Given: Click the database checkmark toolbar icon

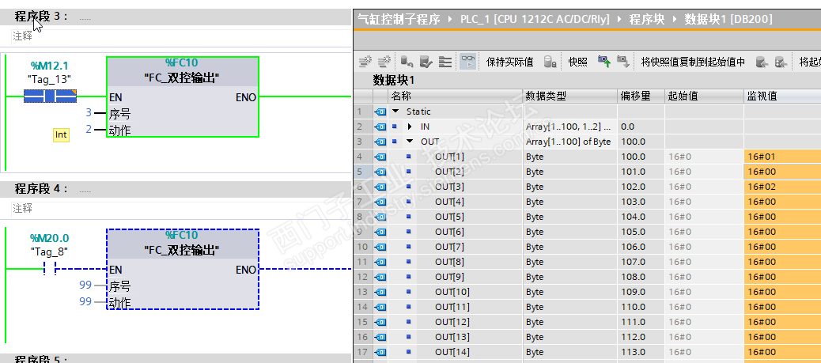Looking at the screenshot, I should tap(426, 62).
